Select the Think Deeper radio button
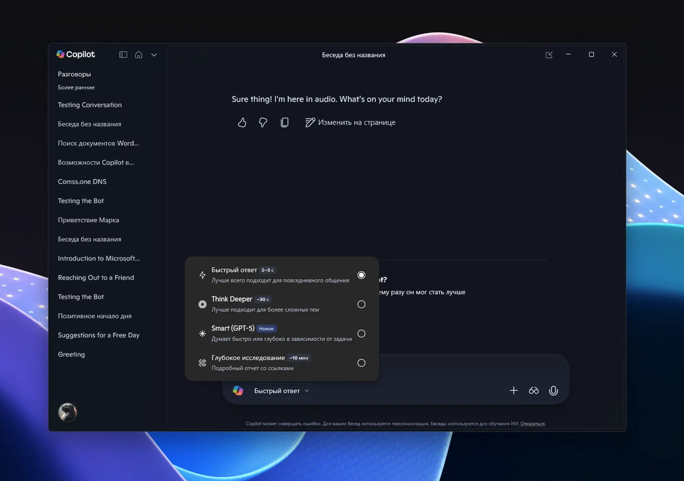Screen dimensions: 684x481 361,304
